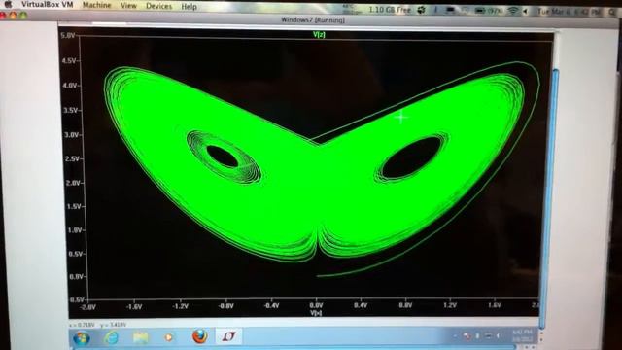The height and width of the screenshot is (350, 622).
Task: Click the 4.0V vertical axis label
Action: point(69,86)
